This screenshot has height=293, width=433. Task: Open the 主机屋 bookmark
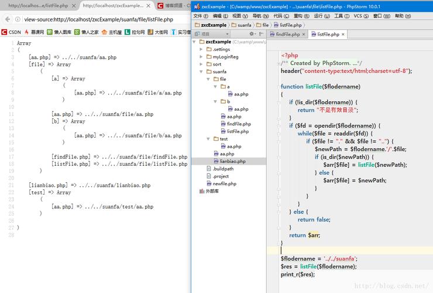coord(112,32)
